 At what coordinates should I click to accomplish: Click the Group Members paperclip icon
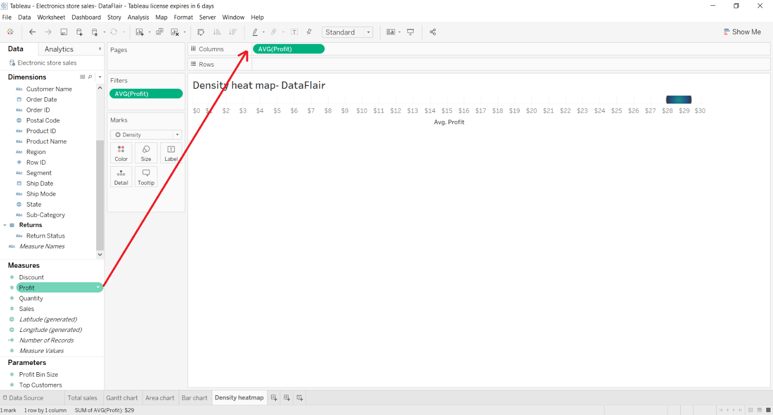coord(274,32)
